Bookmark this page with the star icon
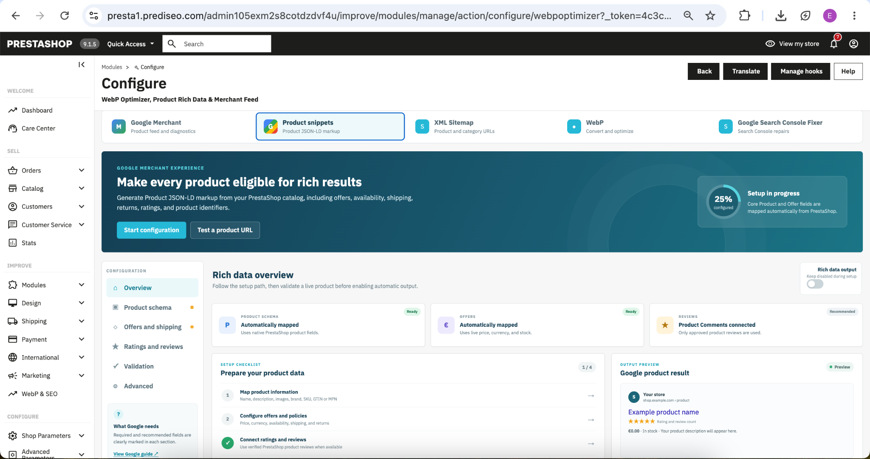 click(x=710, y=16)
